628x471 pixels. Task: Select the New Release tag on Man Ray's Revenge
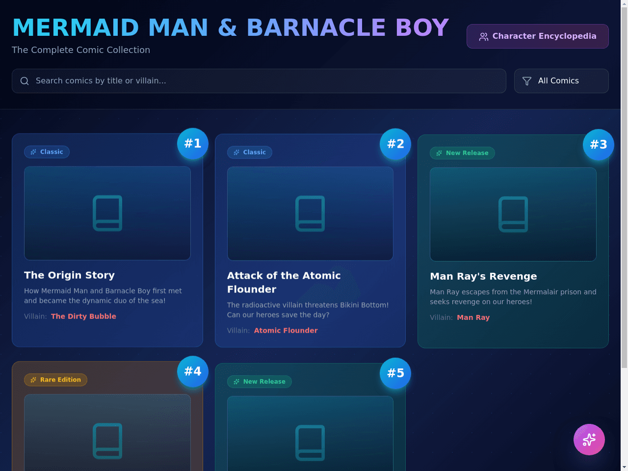pyautogui.click(x=462, y=153)
